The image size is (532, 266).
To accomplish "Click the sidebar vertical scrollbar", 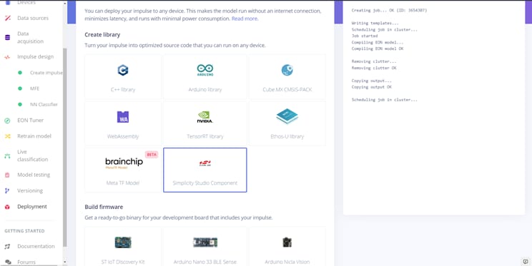I will click(65, 148).
